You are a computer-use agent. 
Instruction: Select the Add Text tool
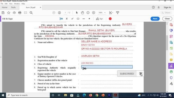(x=61, y=19)
